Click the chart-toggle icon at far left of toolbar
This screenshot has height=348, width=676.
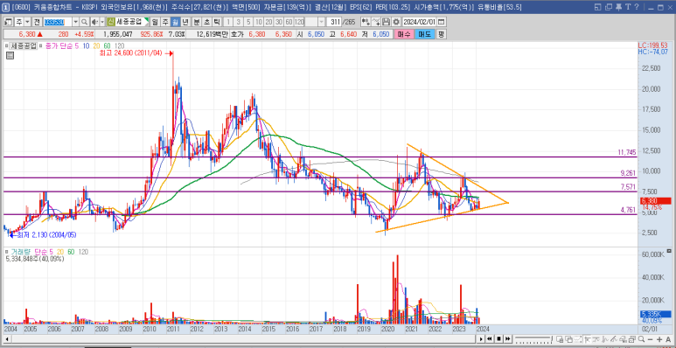point(9,22)
